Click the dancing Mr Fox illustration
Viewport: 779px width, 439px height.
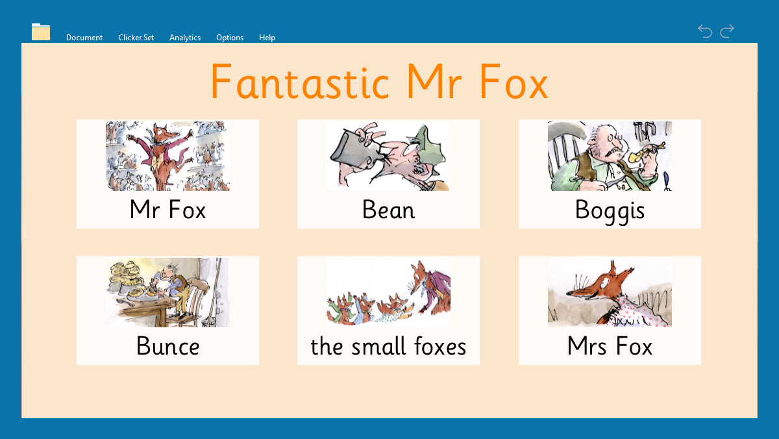coord(167,156)
